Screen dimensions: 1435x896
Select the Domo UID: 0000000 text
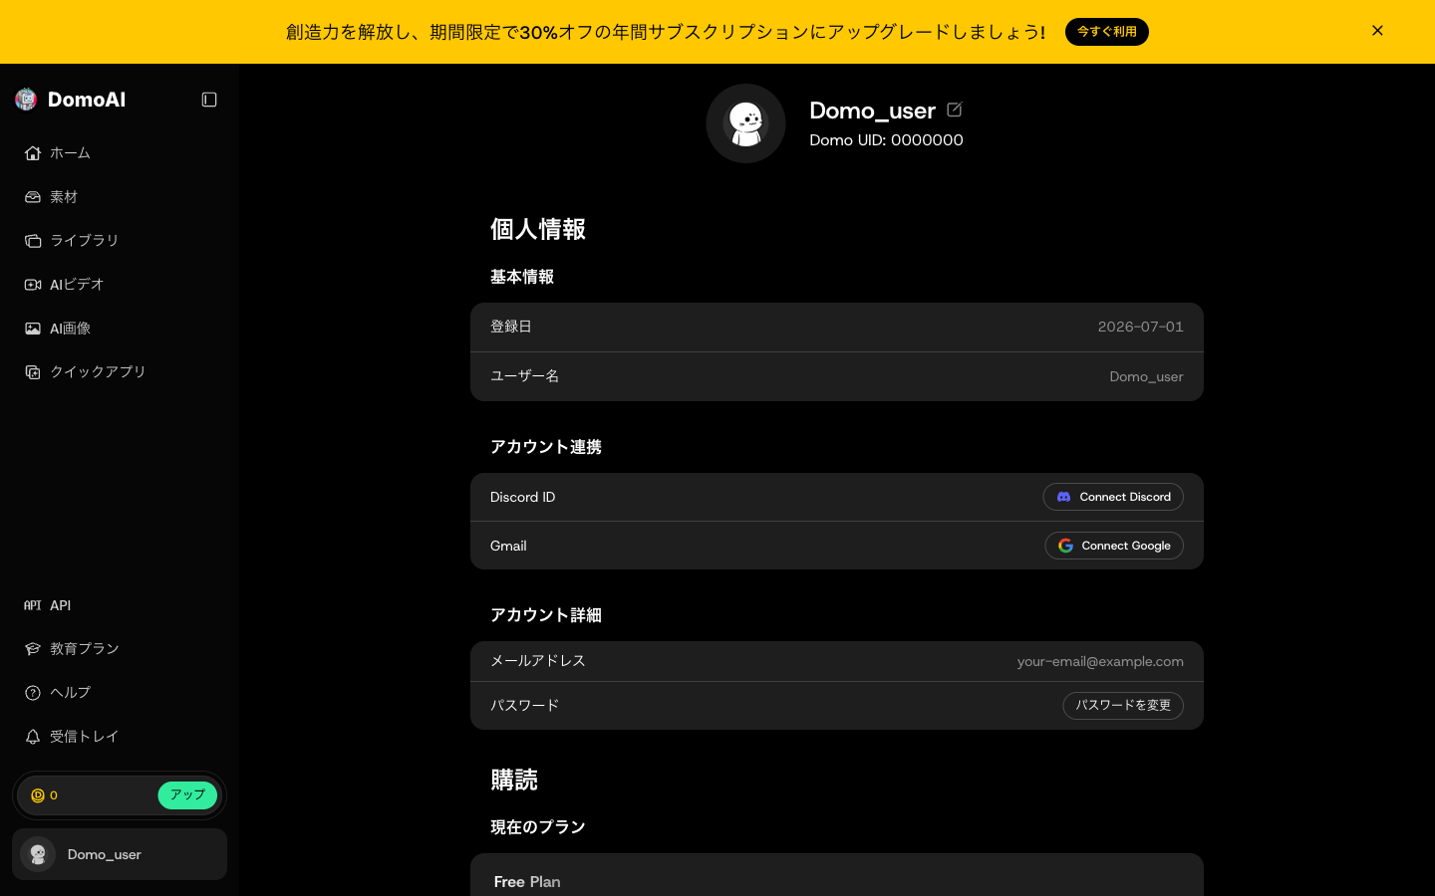[886, 140]
